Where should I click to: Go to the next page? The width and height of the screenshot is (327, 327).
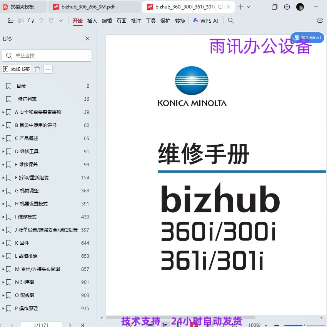(x=70, y=325)
